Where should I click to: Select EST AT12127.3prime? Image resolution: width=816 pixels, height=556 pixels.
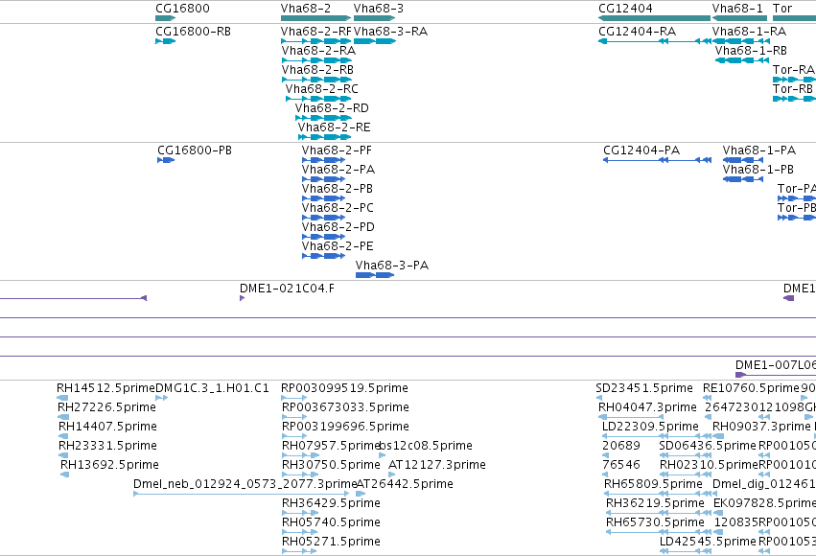[x=437, y=466]
